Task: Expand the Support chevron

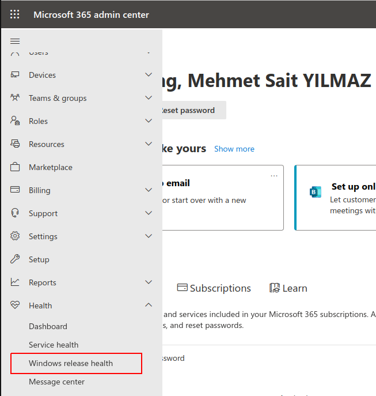Action: coord(149,213)
